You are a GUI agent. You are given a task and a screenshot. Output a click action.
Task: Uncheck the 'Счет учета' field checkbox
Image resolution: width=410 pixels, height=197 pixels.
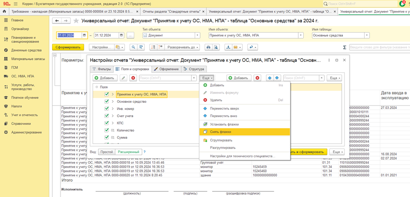click(x=106, y=116)
